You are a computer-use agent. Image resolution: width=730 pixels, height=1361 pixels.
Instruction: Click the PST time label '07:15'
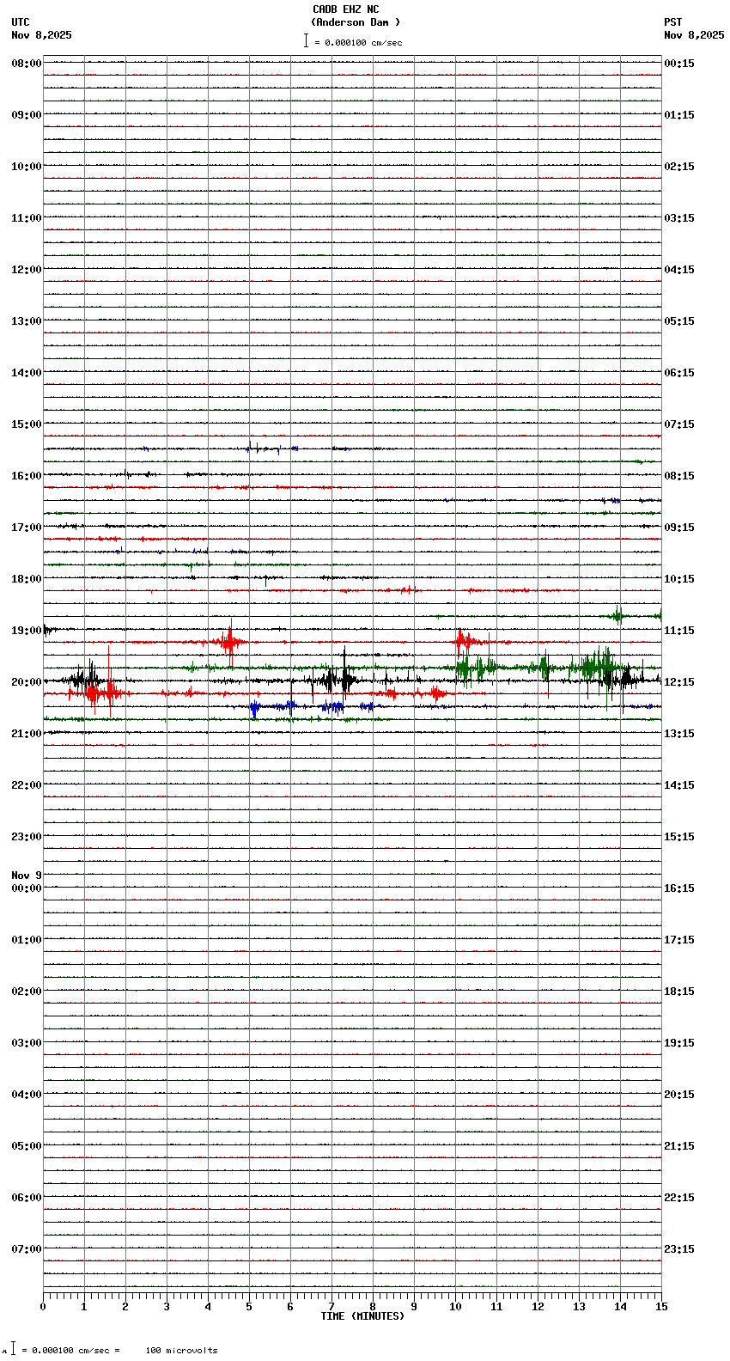click(679, 424)
